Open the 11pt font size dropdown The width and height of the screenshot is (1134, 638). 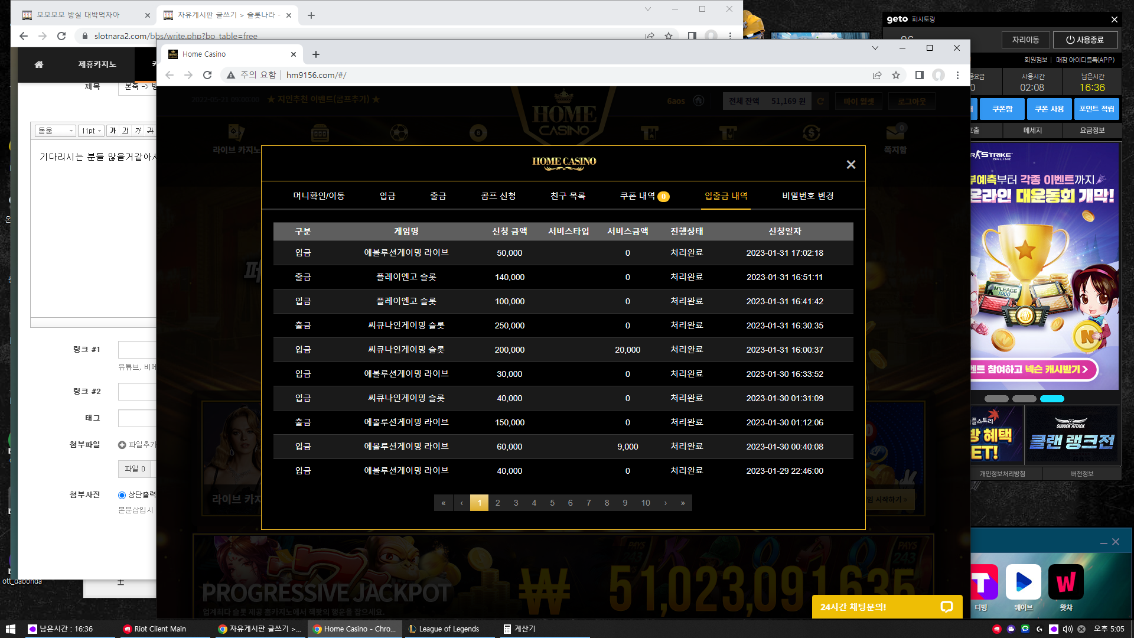point(92,131)
